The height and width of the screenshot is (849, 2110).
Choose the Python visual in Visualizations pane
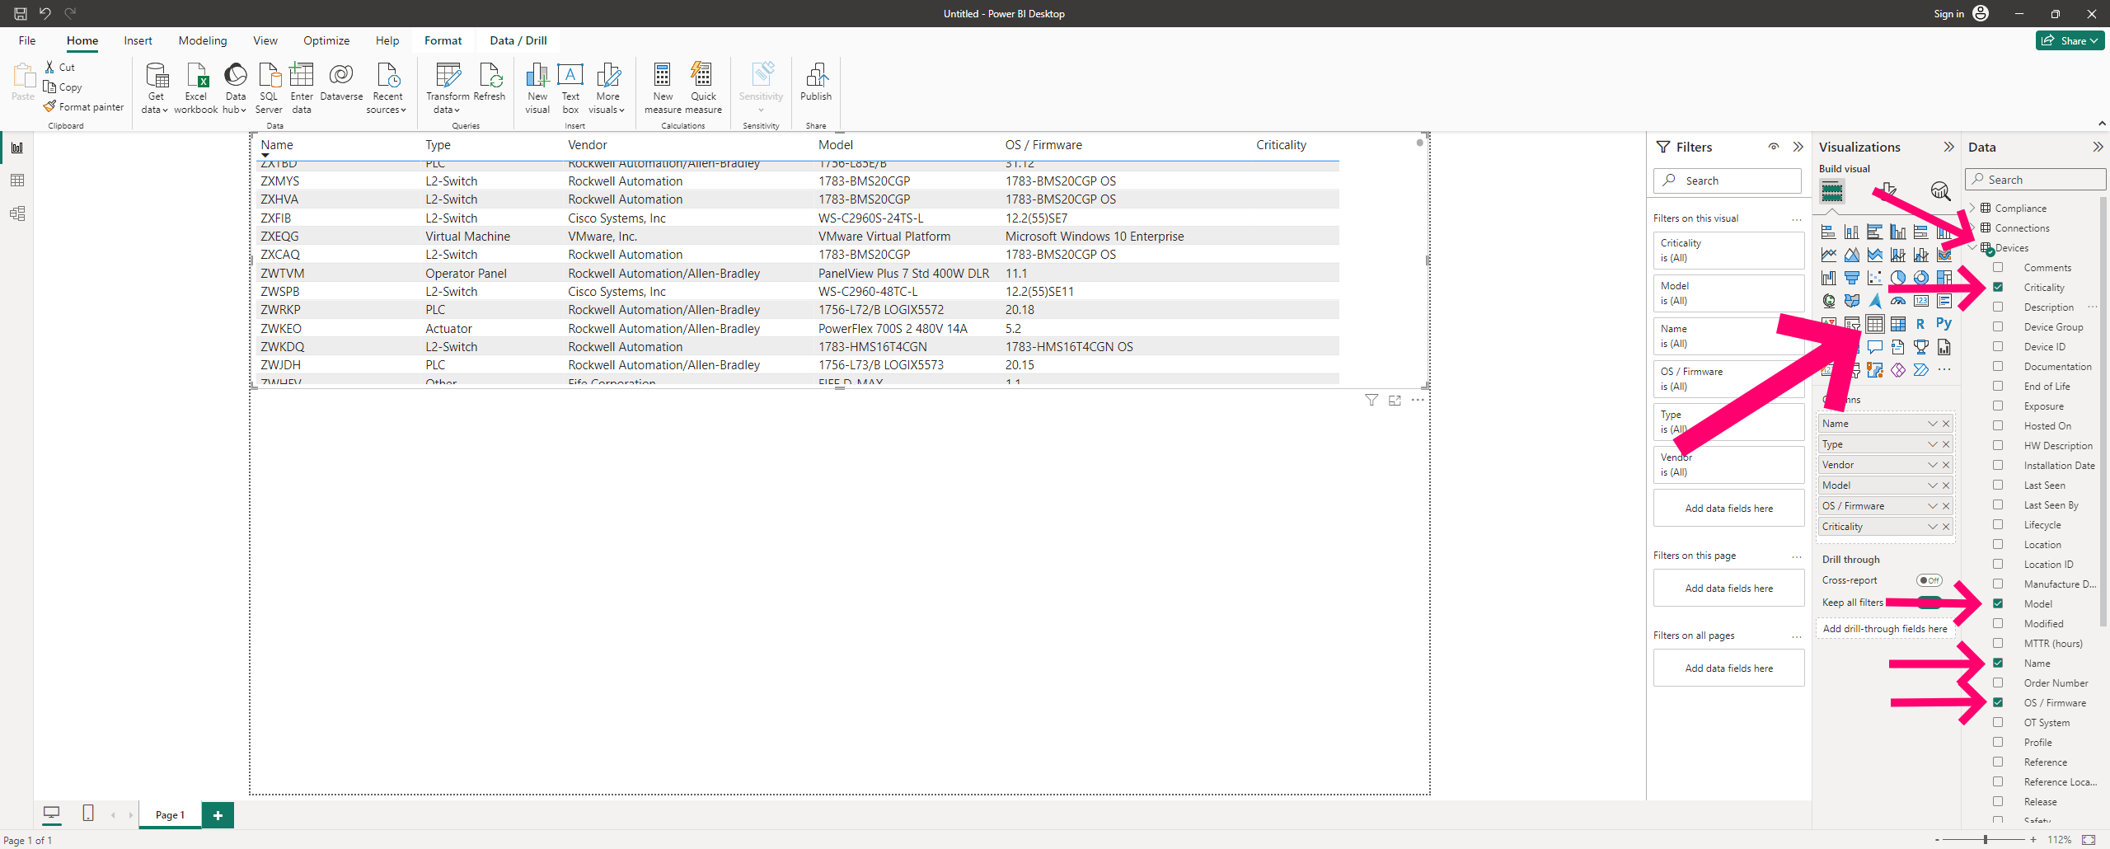1944,324
